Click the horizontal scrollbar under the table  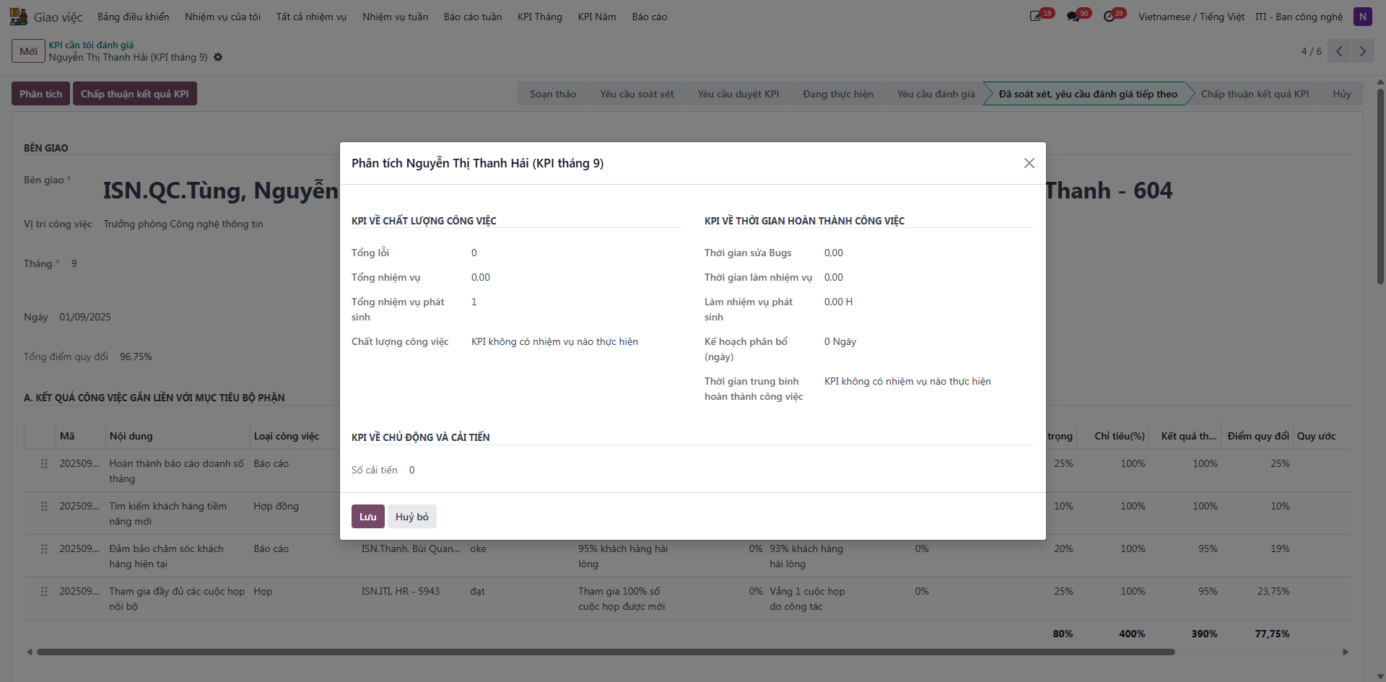click(x=606, y=652)
